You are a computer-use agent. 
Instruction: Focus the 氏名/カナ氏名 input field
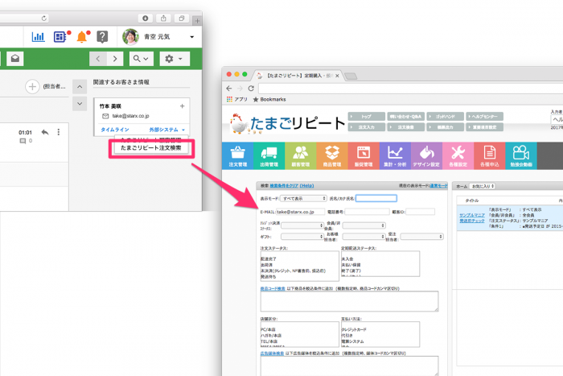376,198
